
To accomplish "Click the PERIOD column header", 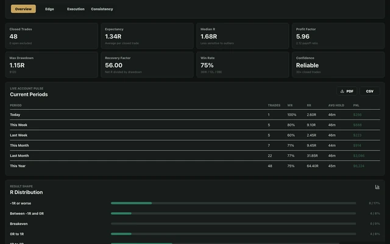I will tap(16, 106).
